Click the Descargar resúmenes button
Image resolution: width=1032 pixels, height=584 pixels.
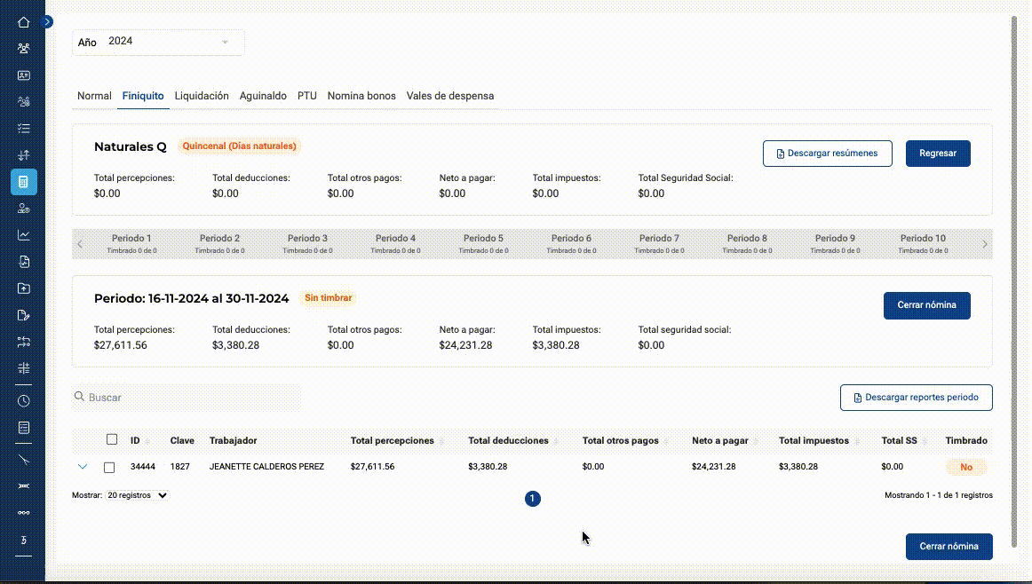click(828, 154)
